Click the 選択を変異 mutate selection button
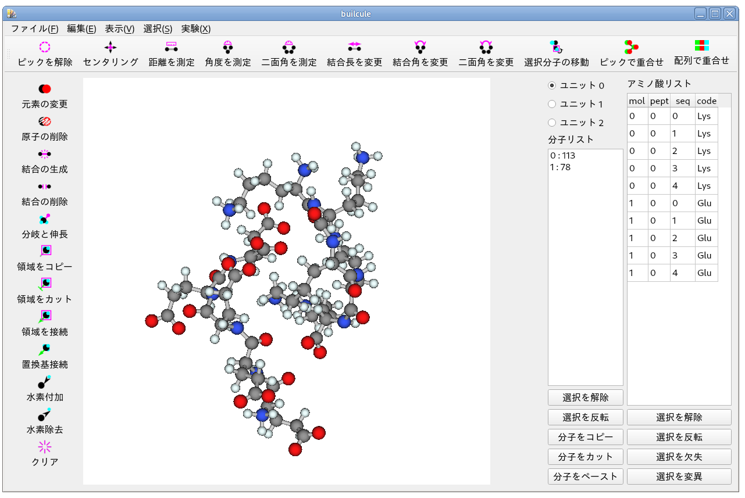This screenshot has height=498, width=745. (679, 476)
